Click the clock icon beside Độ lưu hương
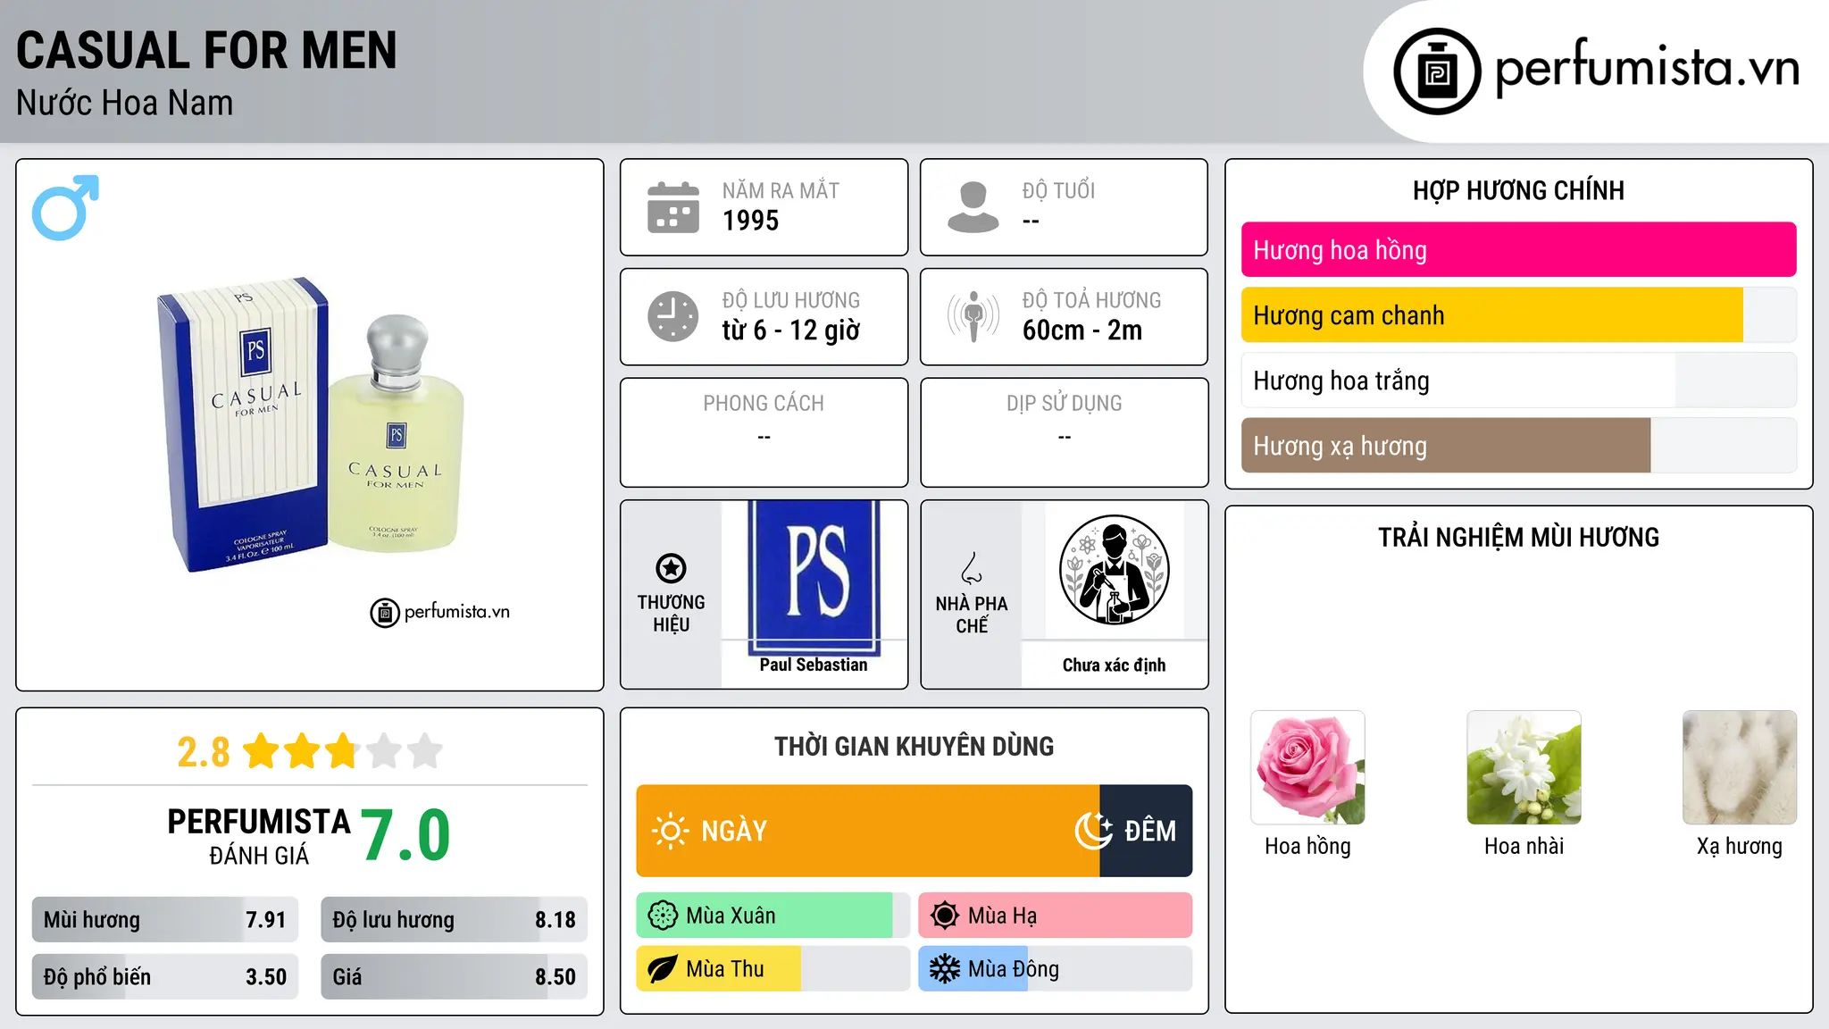The image size is (1829, 1029). coord(673,316)
